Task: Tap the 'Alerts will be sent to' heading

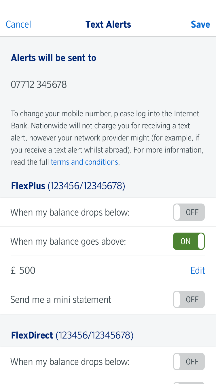Action: coord(54,58)
